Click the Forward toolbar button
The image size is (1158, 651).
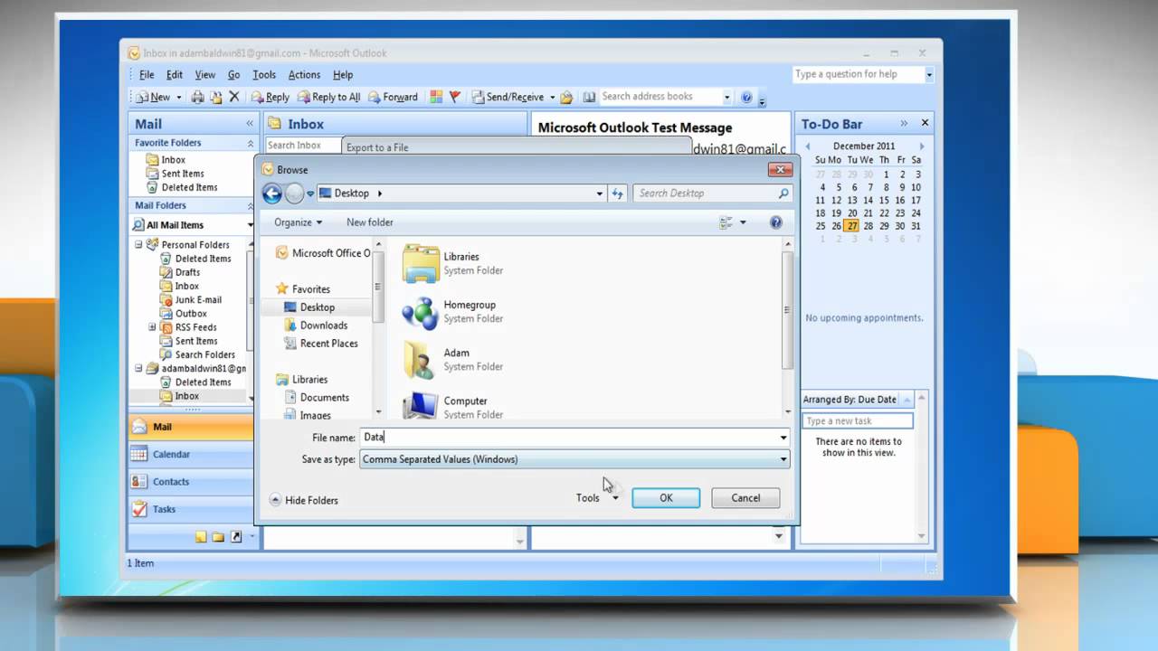point(393,97)
